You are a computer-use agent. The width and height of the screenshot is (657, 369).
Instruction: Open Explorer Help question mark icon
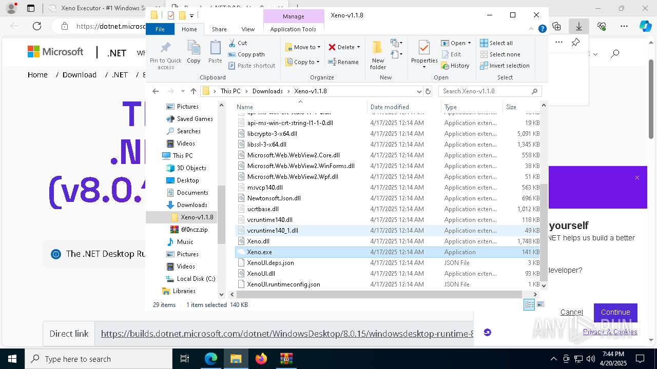(x=542, y=29)
